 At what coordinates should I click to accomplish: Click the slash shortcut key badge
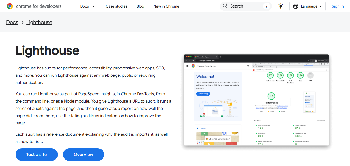(267, 6)
